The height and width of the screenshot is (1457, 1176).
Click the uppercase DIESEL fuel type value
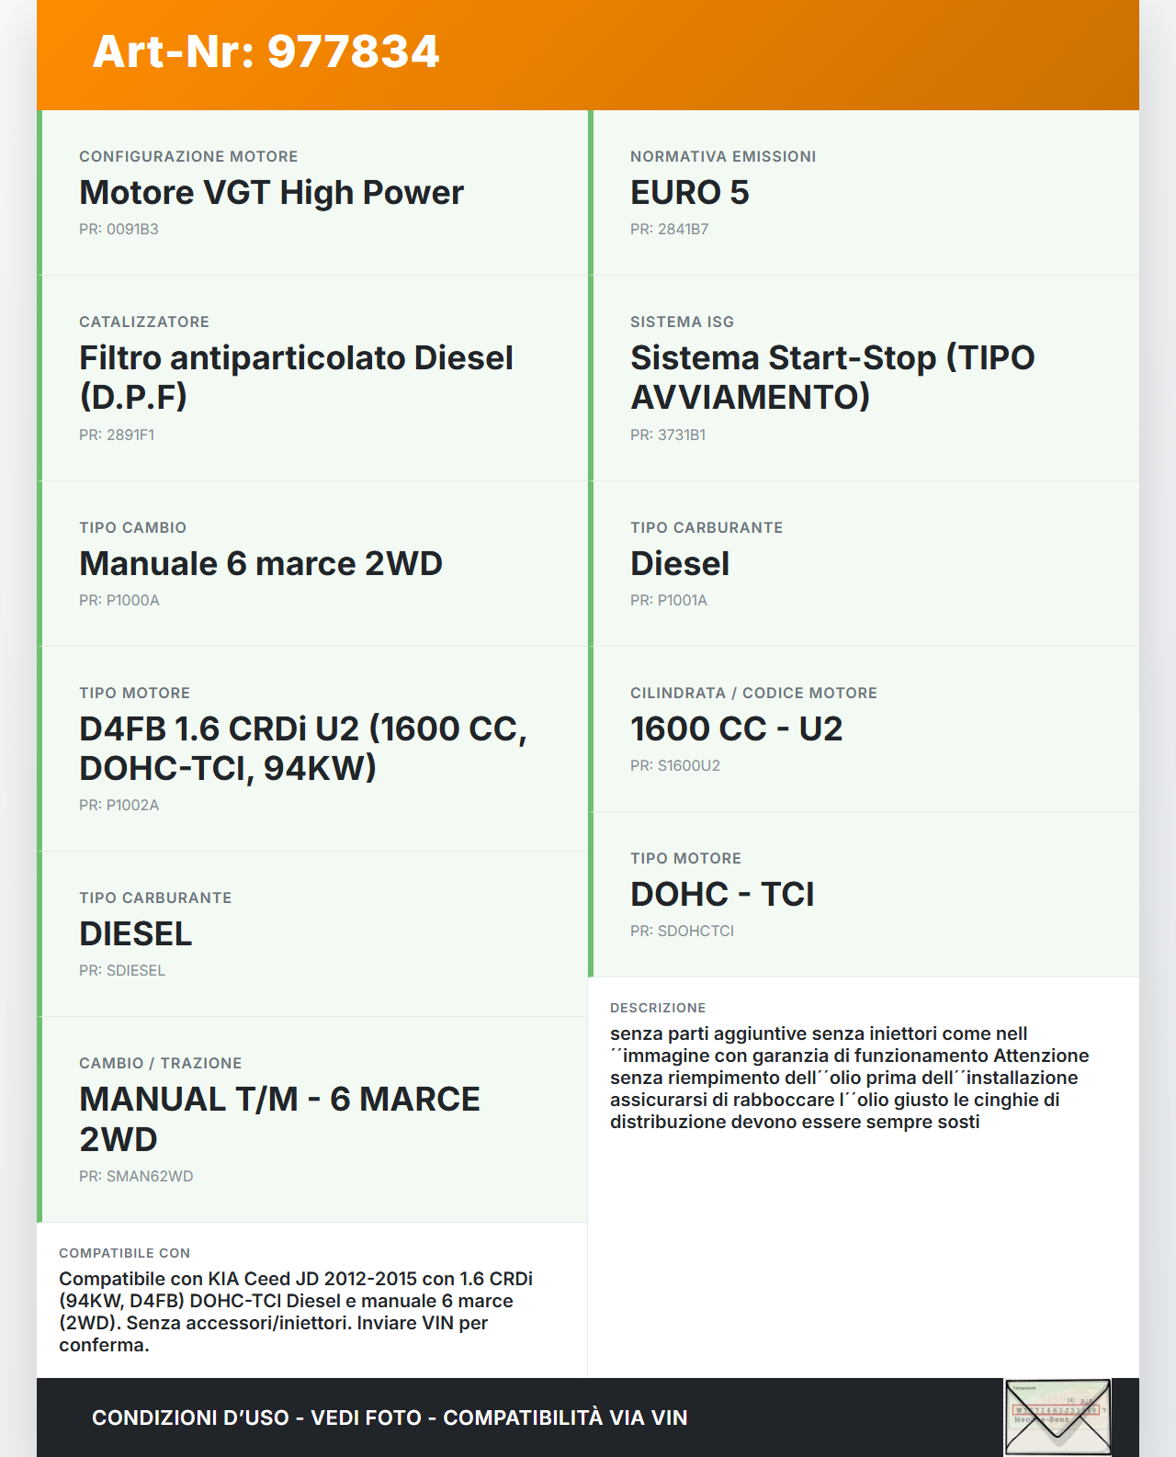click(136, 934)
